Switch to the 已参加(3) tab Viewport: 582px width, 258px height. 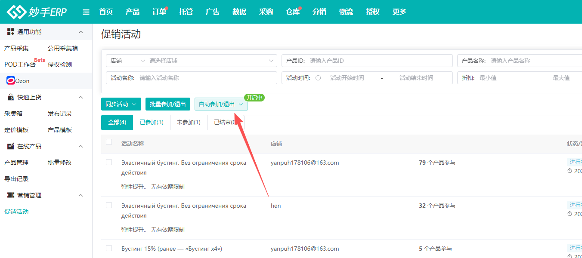tap(152, 123)
